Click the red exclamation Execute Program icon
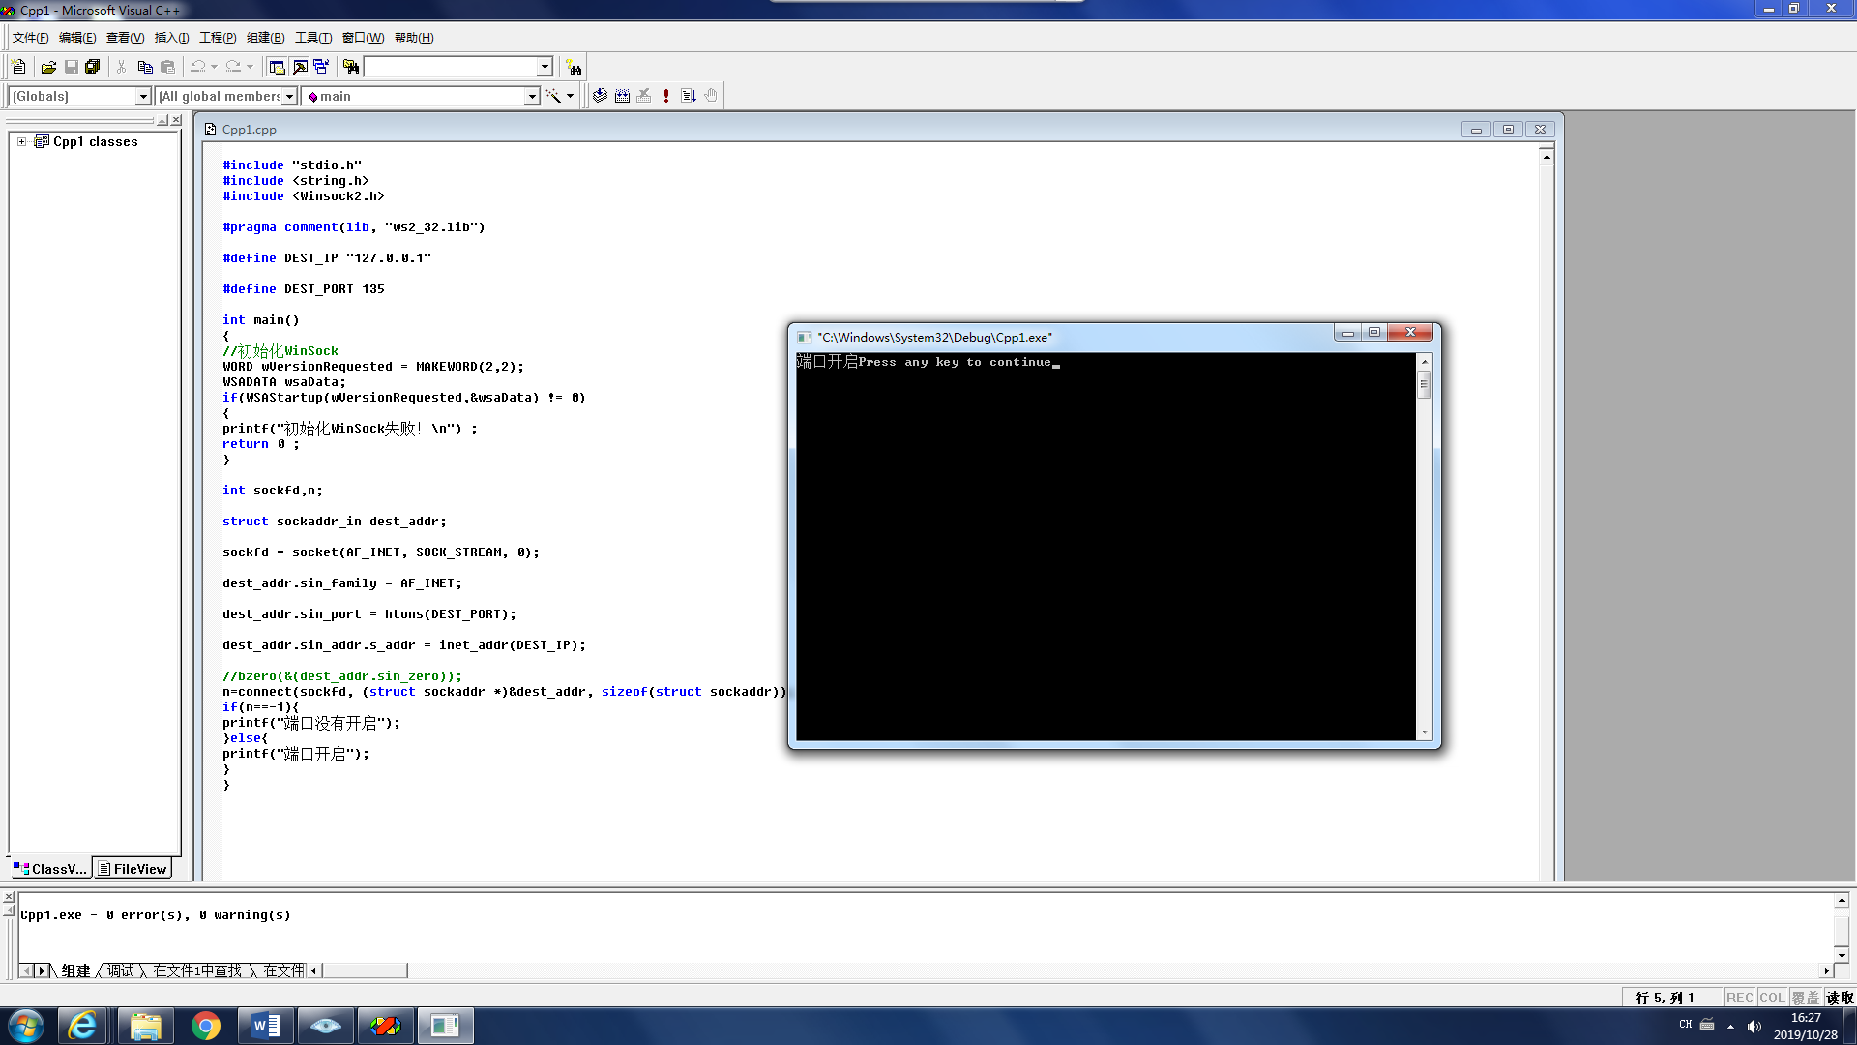Viewport: 1857px width, 1045px height. 666,96
